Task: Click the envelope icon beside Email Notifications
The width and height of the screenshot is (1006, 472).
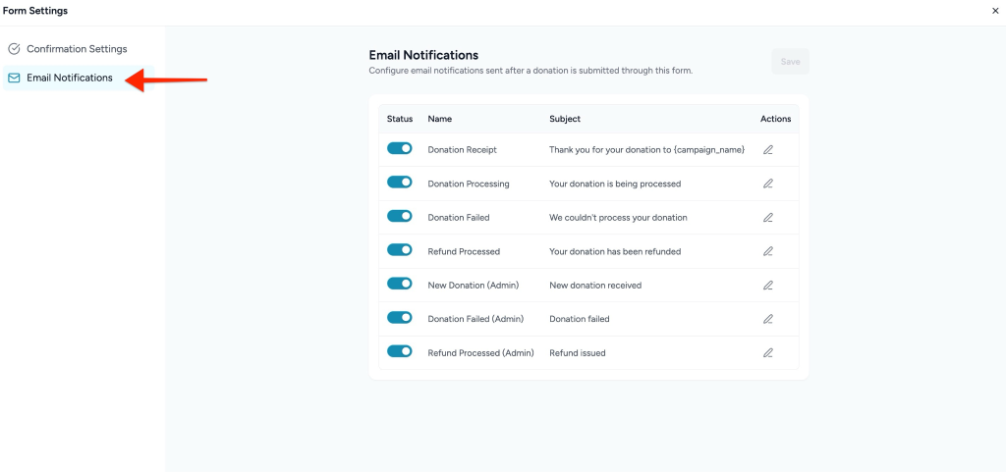Action: tap(14, 79)
